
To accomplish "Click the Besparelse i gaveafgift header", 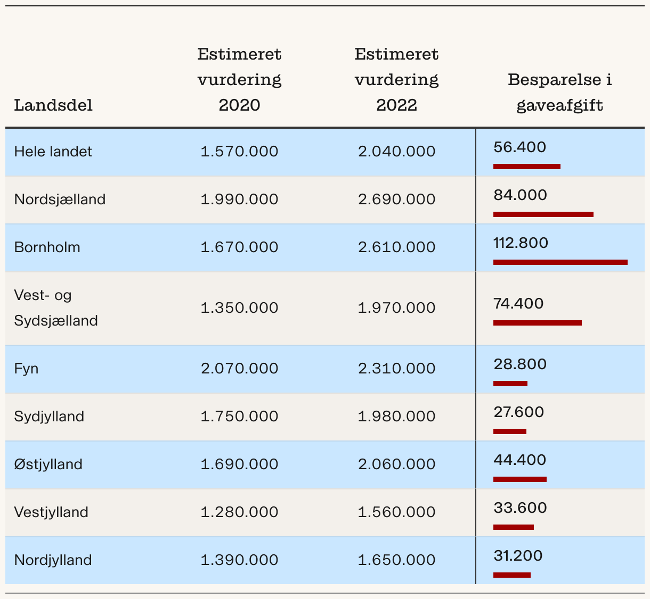I will point(559,92).
